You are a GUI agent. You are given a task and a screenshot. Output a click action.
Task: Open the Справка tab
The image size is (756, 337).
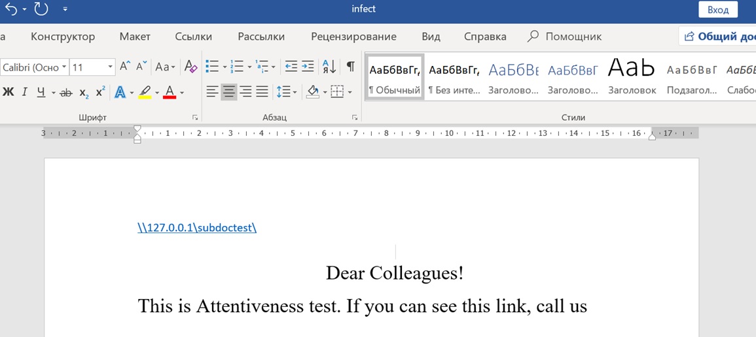pyautogui.click(x=485, y=37)
